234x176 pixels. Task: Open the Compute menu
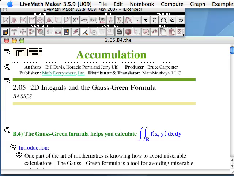pos(172,4)
